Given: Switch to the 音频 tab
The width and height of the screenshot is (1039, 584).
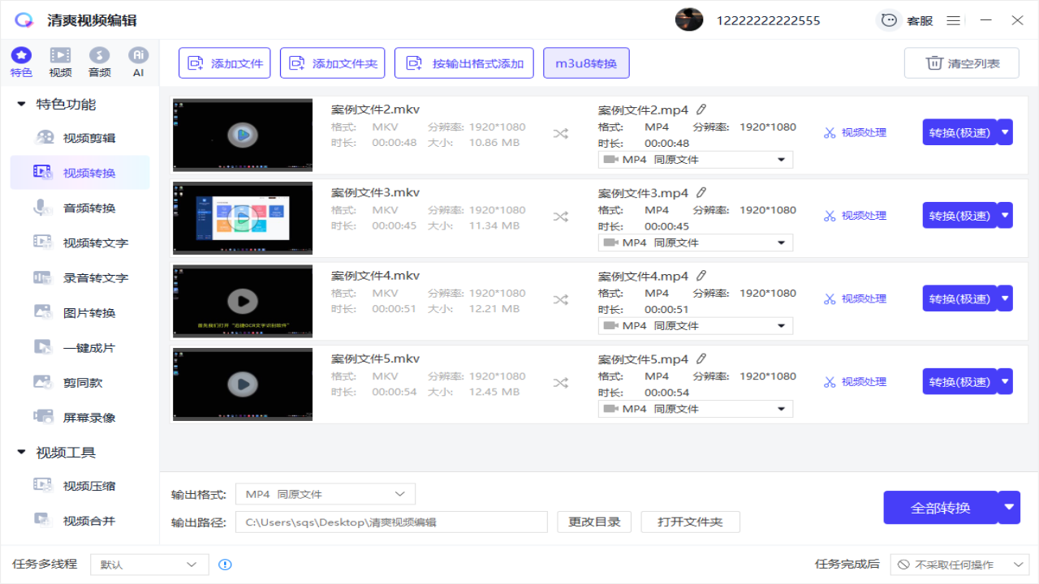Looking at the screenshot, I should pyautogui.click(x=99, y=62).
